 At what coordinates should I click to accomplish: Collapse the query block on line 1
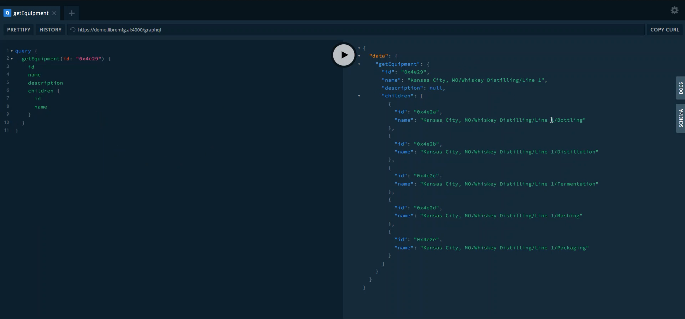click(12, 51)
